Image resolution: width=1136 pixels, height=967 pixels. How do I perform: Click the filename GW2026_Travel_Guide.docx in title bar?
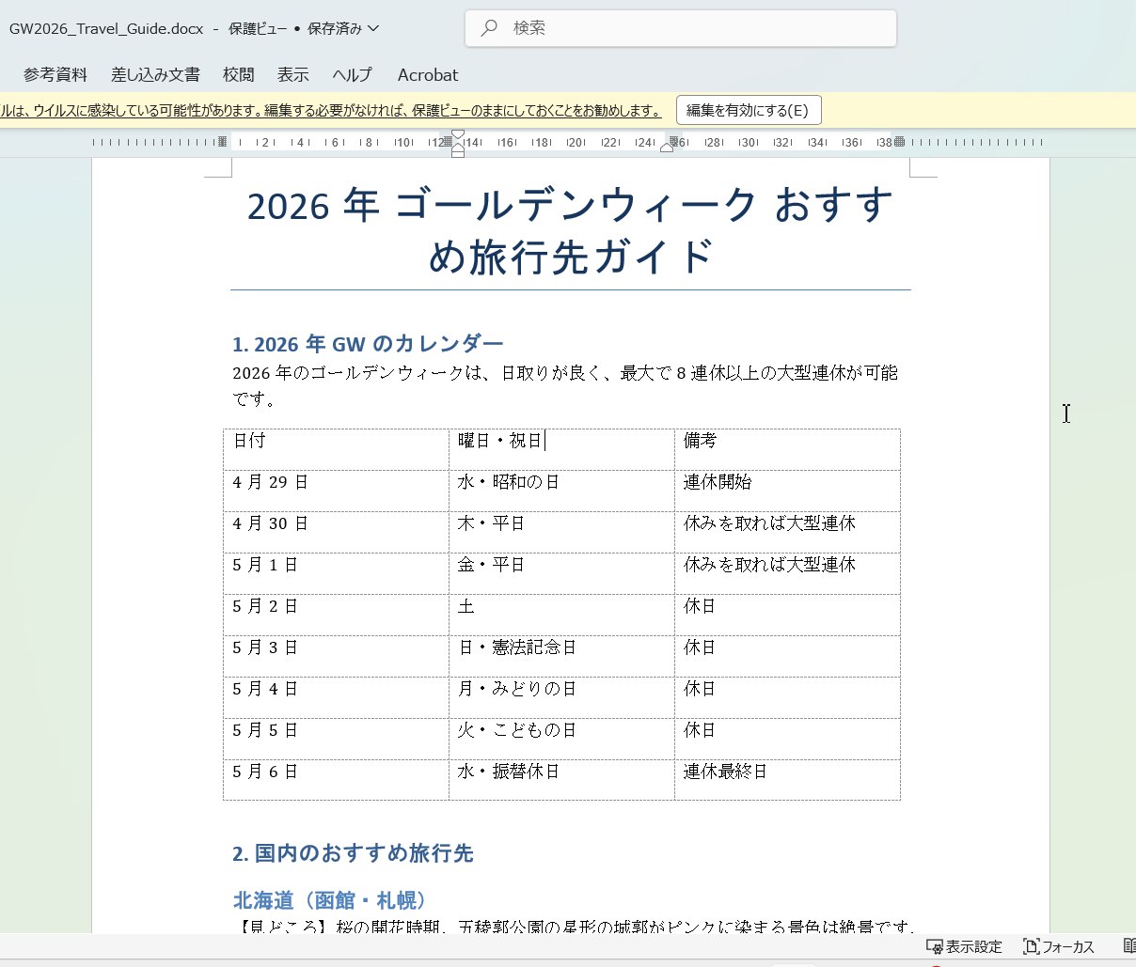pyautogui.click(x=106, y=28)
